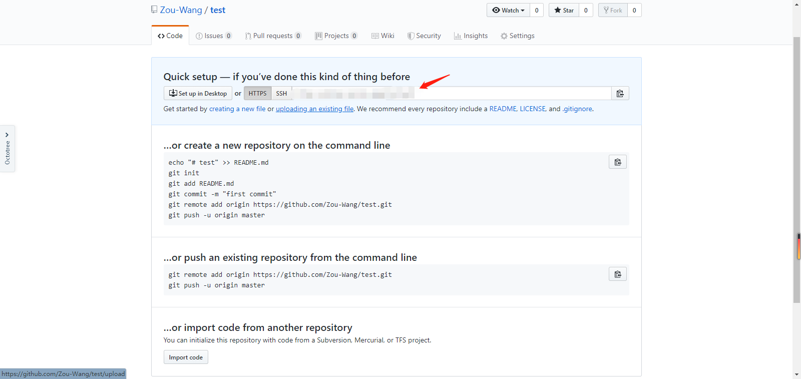Click the scrollbar down arrow
The height and width of the screenshot is (379, 801).
tap(796, 374)
